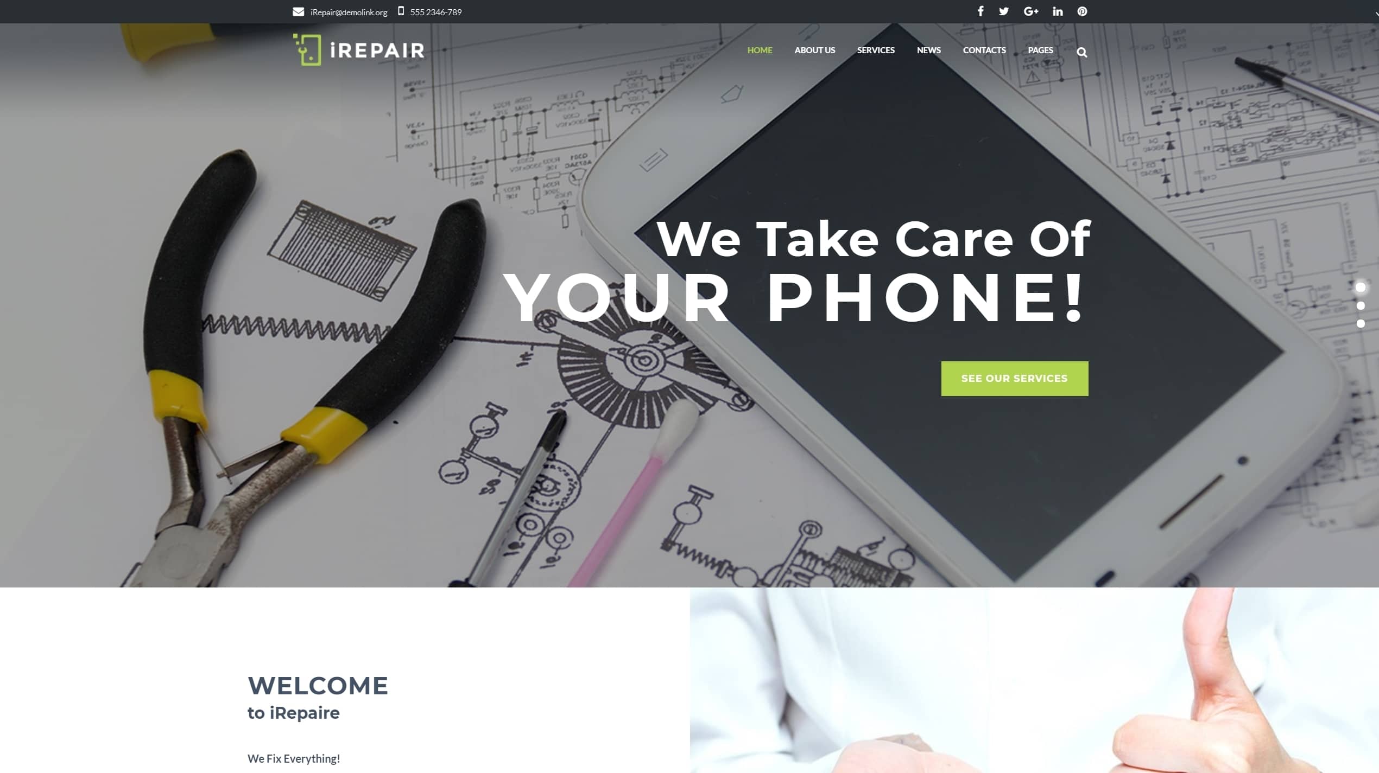Click the SEE OUR SERVICES button
This screenshot has height=773, width=1379.
[x=1014, y=379]
